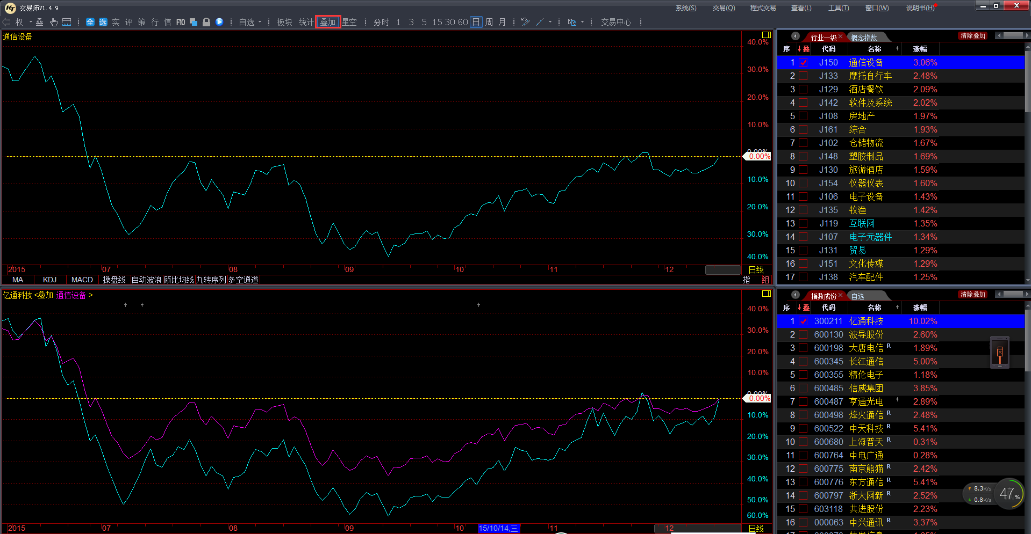Switch to the 概念指数 tab
Viewport: 1031px width, 534px height.
[x=864, y=37]
